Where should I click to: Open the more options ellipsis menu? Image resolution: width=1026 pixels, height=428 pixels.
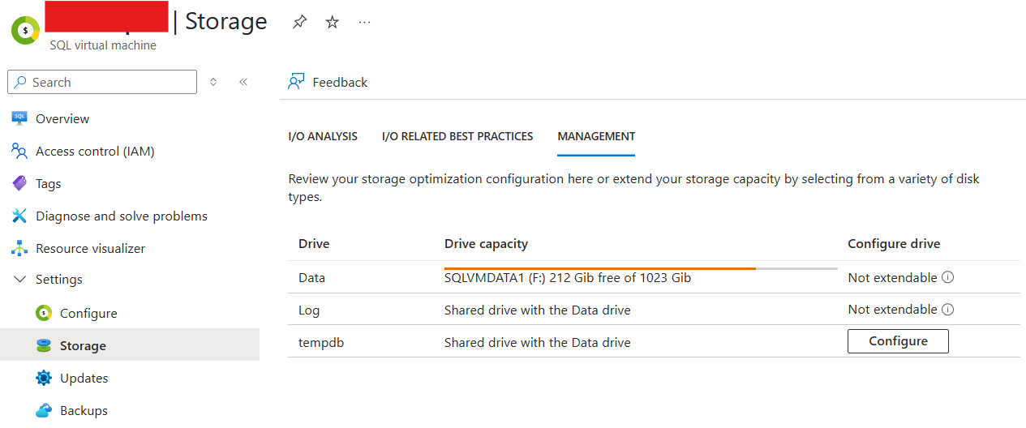click(x=364, y=23)
